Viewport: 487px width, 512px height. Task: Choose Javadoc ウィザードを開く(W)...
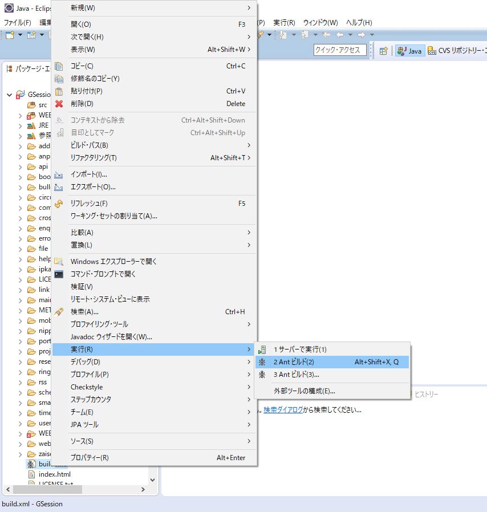click(155, 337)
